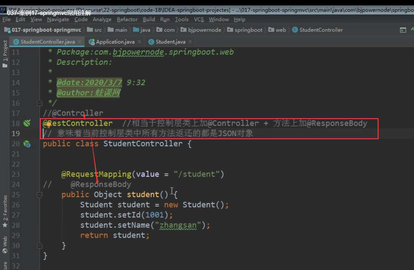
Task: Click the "zhangsan" string literal
Action: [x=178, y=225]
